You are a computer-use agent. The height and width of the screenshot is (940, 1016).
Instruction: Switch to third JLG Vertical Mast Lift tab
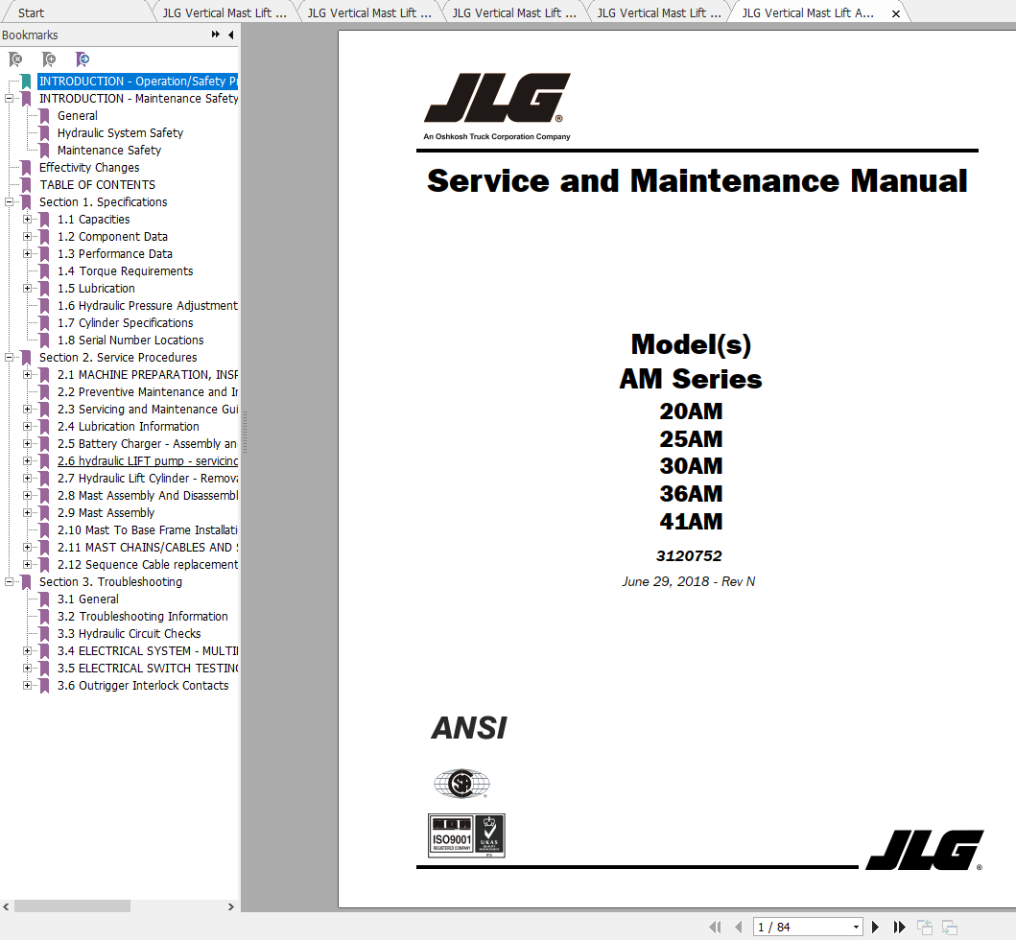point(514,13)
